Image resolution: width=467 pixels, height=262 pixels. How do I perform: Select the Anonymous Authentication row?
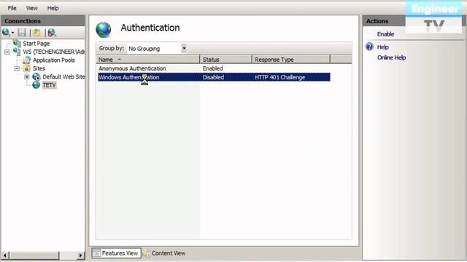[214, 68]
